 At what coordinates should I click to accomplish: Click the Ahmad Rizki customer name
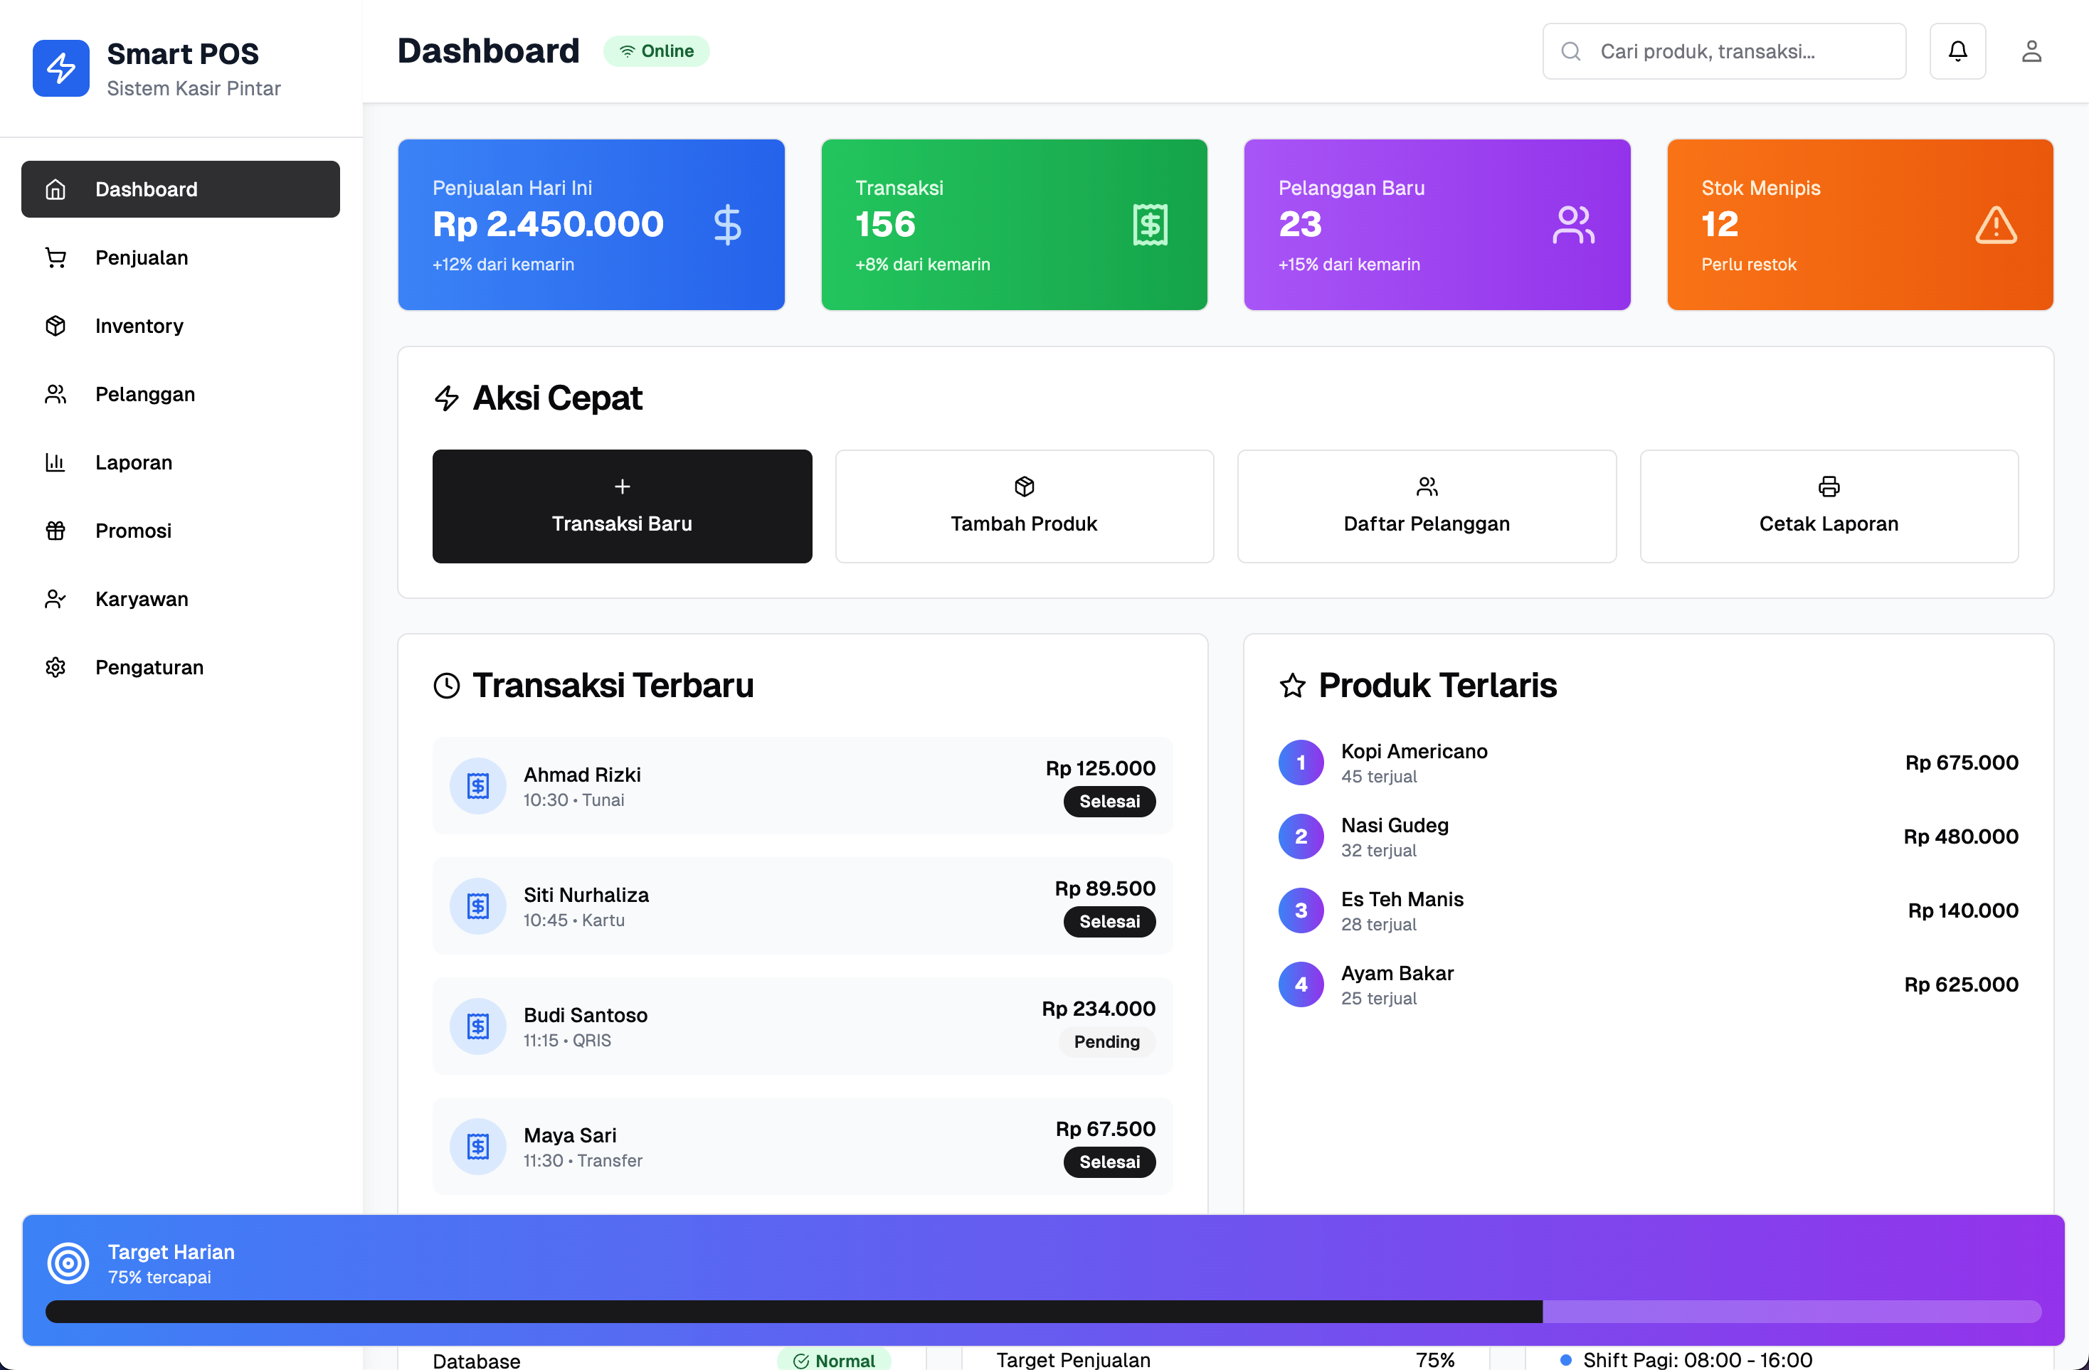(x=582, y=775)
